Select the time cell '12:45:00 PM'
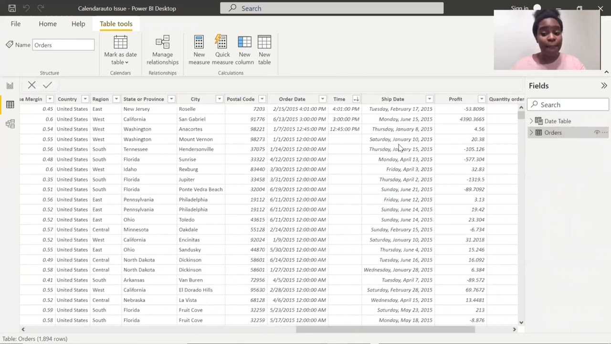Viewport: 611px width, 344px height. pyautogui.click(x=345, y=129)
